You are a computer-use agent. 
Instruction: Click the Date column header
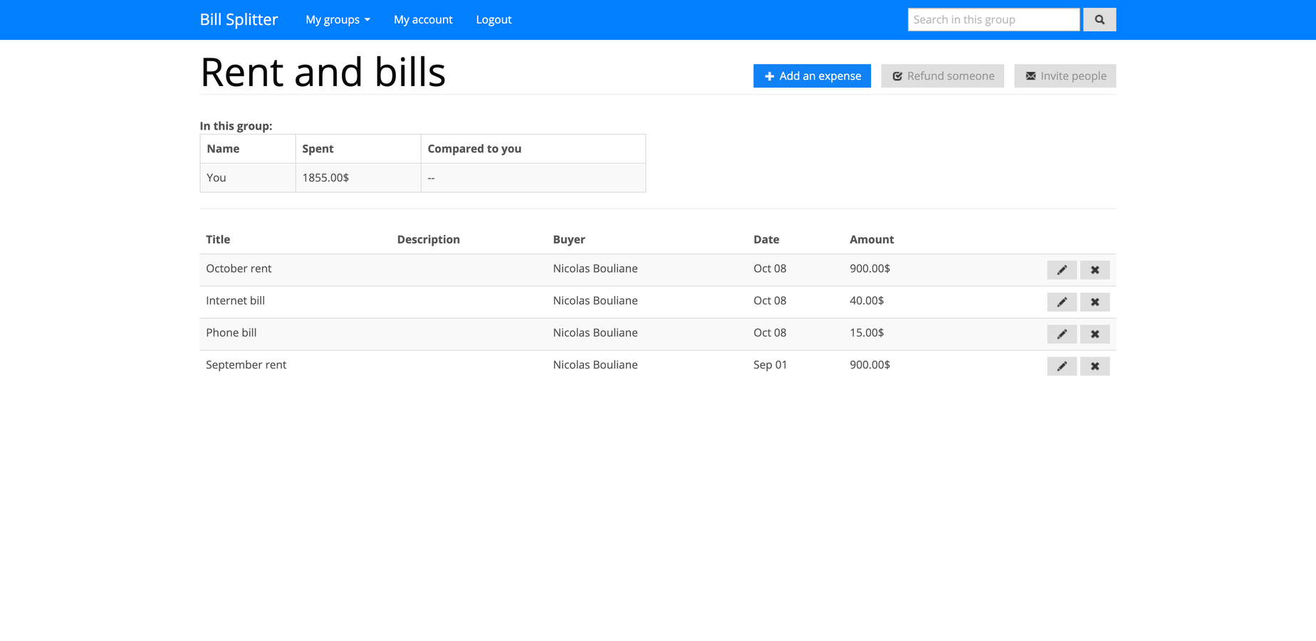(766, 239)
